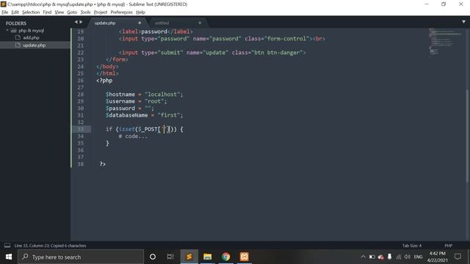Click the folder icon beside php & mysql
The height and width of the screenshot is (264, 470).
point(14,31)
